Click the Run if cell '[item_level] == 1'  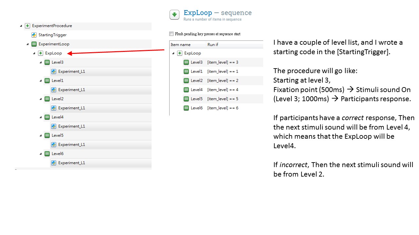pyautogui.click(x=223, y=71)
